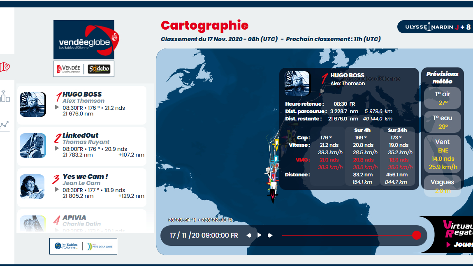473x266 pixels.
Task: Click the Sur 4h column header
Action: [x=362, y=130]
